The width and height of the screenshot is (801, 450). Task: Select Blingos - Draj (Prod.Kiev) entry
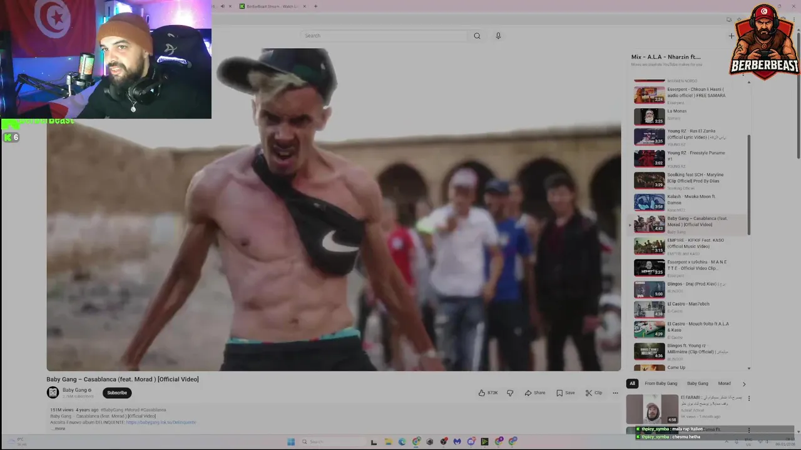pos(690,289)
